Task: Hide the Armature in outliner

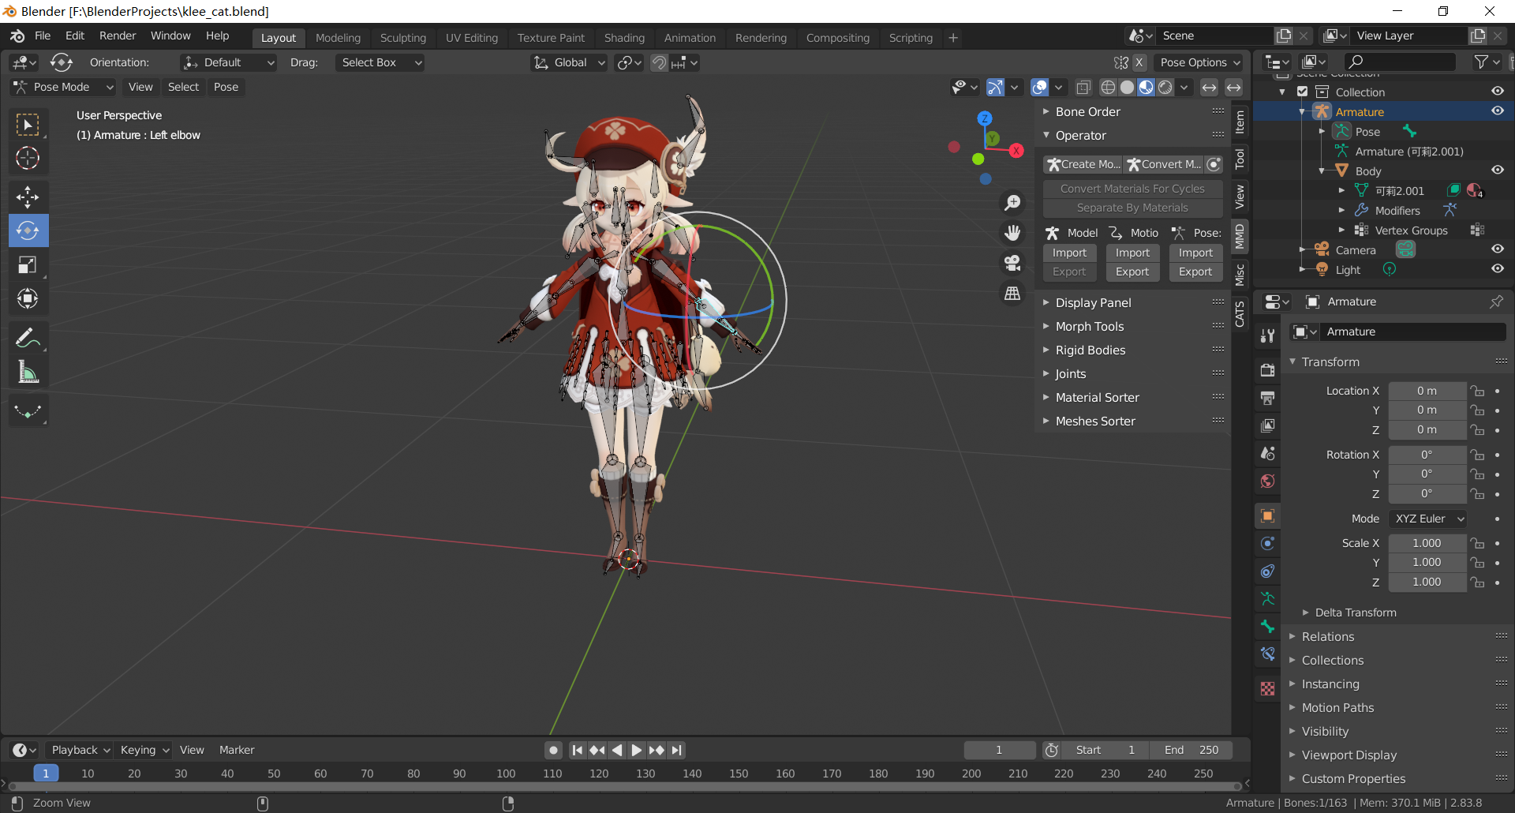Action: point(1497,111)
